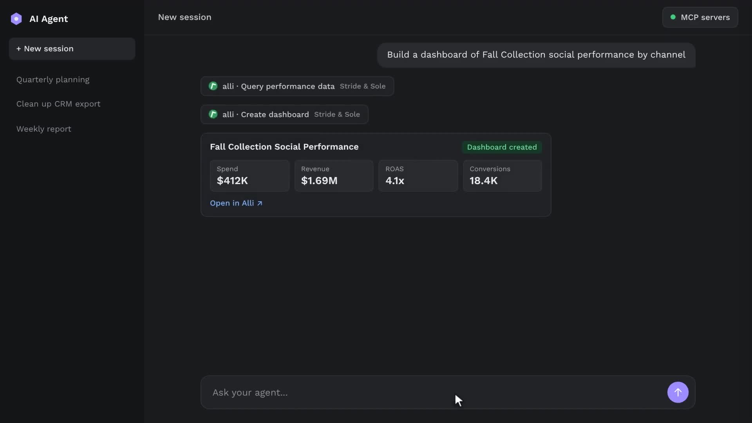Viewport: 752px width, 423px height.
Task: Click the Fall Collection Social Performance title
Action: click(x=284, y=147)
